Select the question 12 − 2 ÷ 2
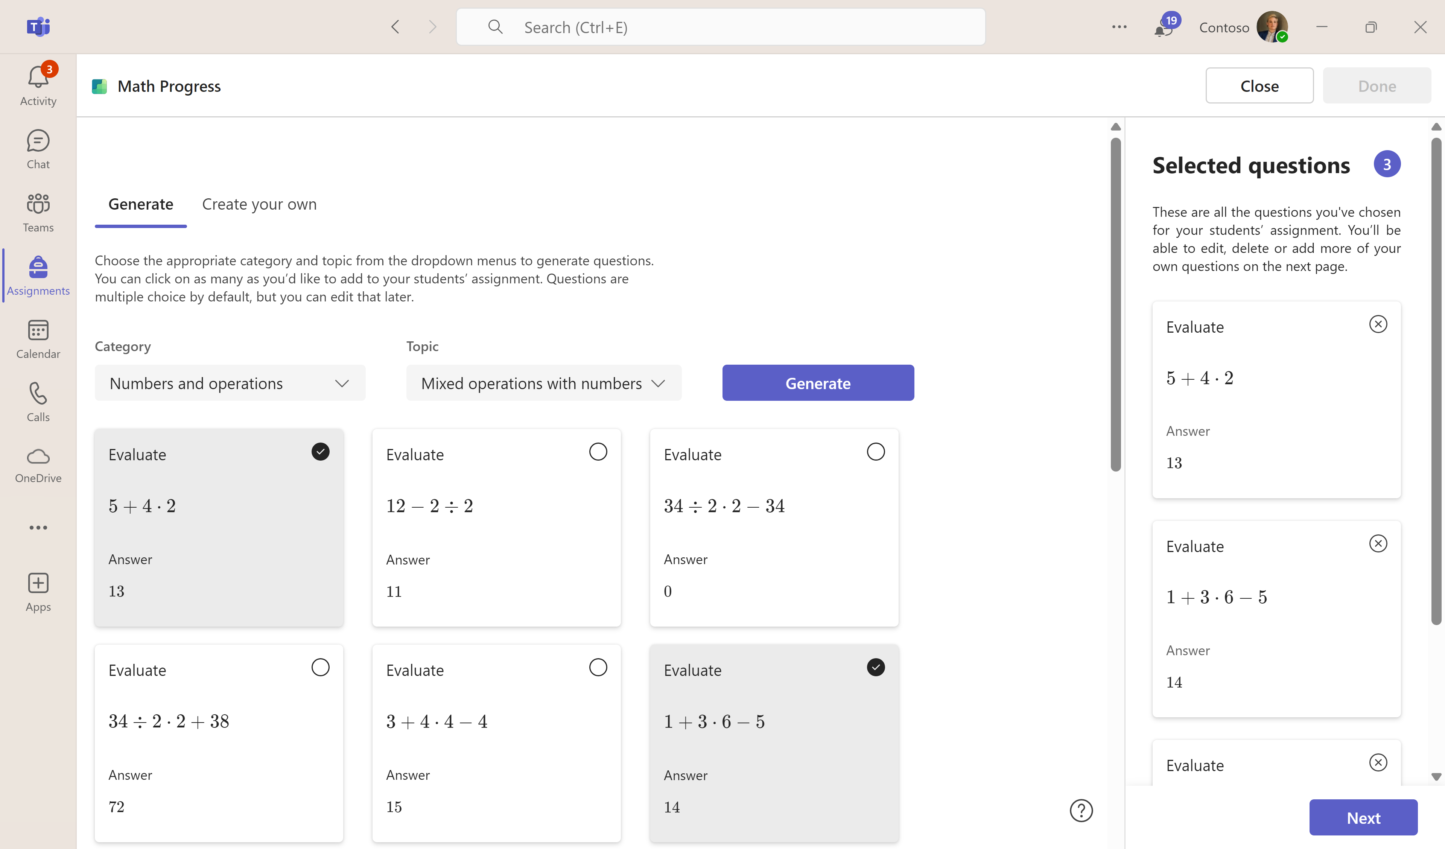 pyautogui.click(x=598, y=452)
